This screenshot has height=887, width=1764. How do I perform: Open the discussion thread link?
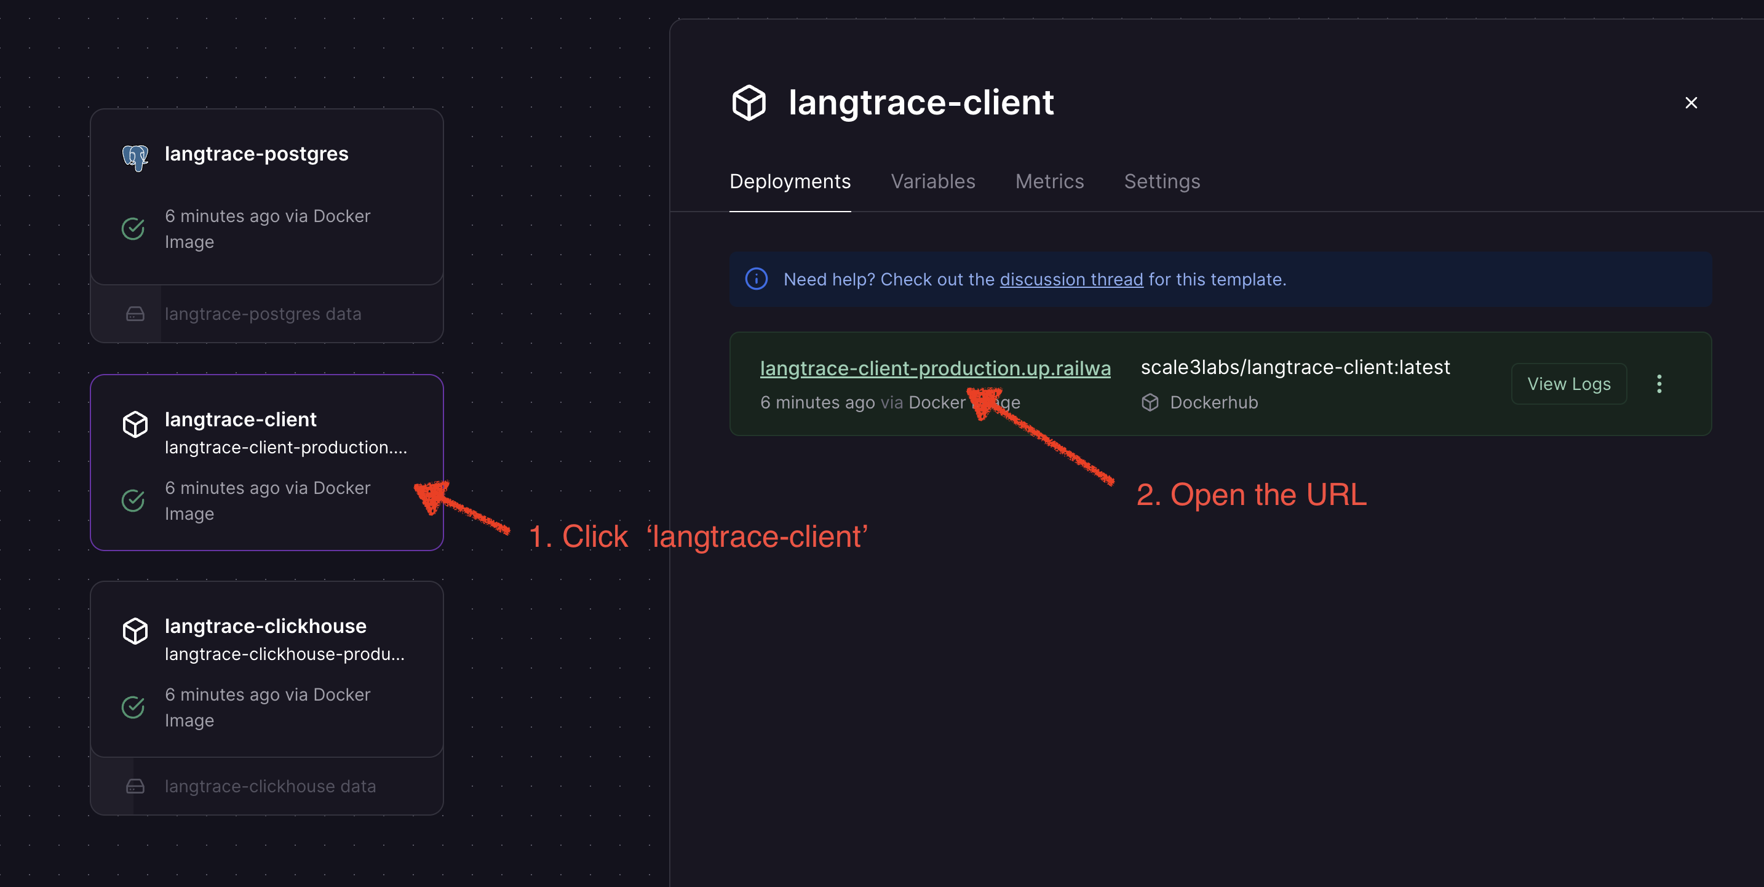click(x=1071, y=279)
